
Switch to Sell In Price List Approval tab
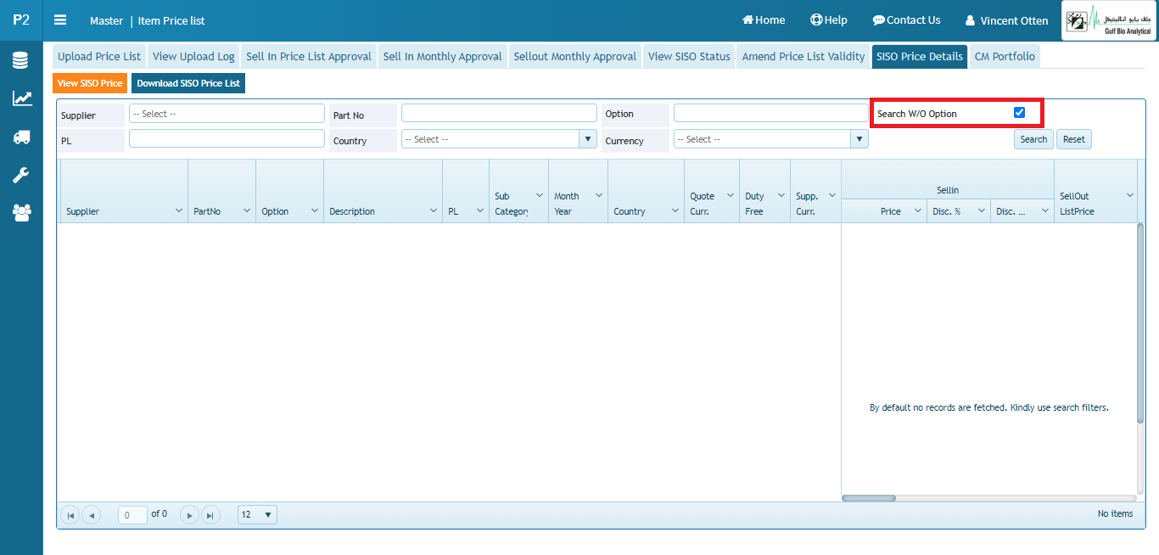click(309, 56)
